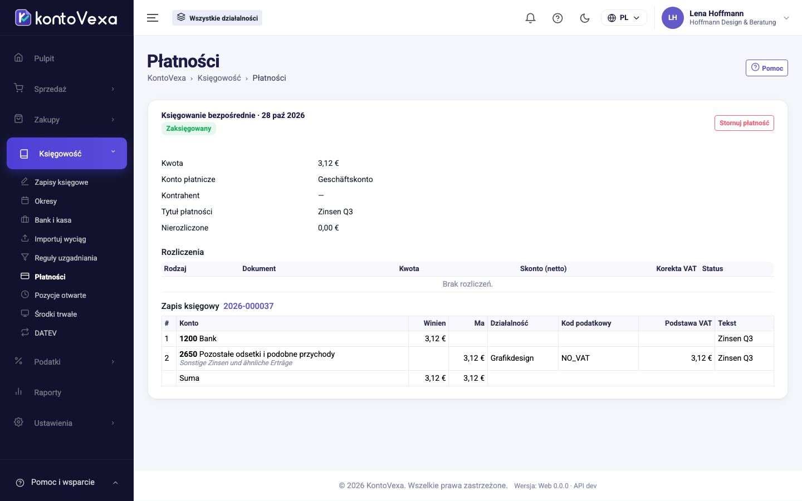Go to Zapisy księgowe in sidebar
The image size is (802, 501).
(61, 182)
